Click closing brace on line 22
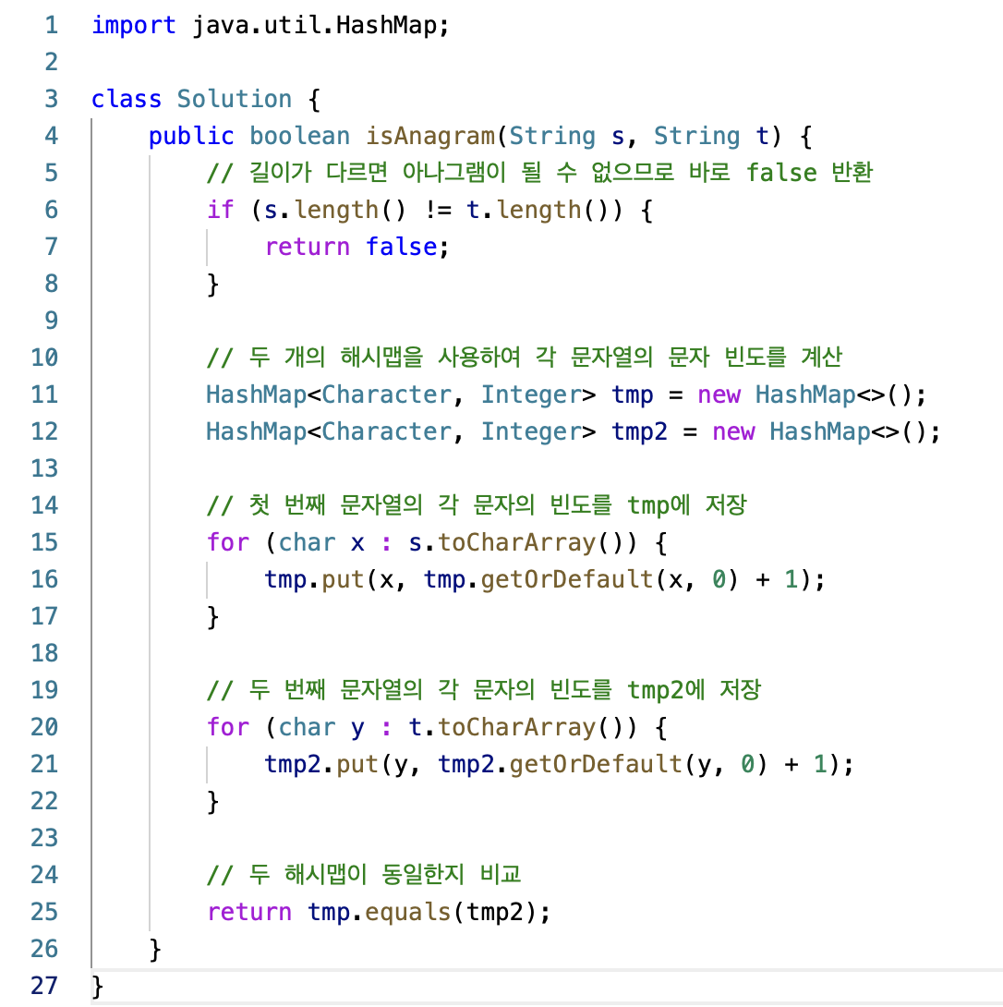This screenshot has height=1007, width=1003. (212, 802)
